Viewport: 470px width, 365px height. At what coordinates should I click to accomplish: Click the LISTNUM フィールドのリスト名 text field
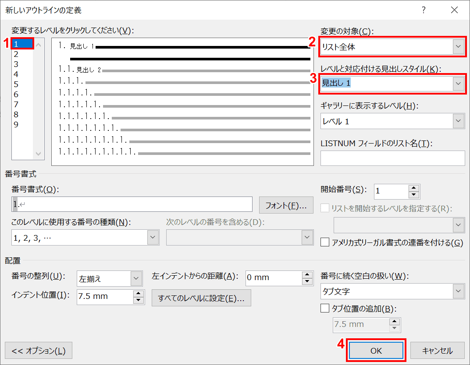pos(392,158)
